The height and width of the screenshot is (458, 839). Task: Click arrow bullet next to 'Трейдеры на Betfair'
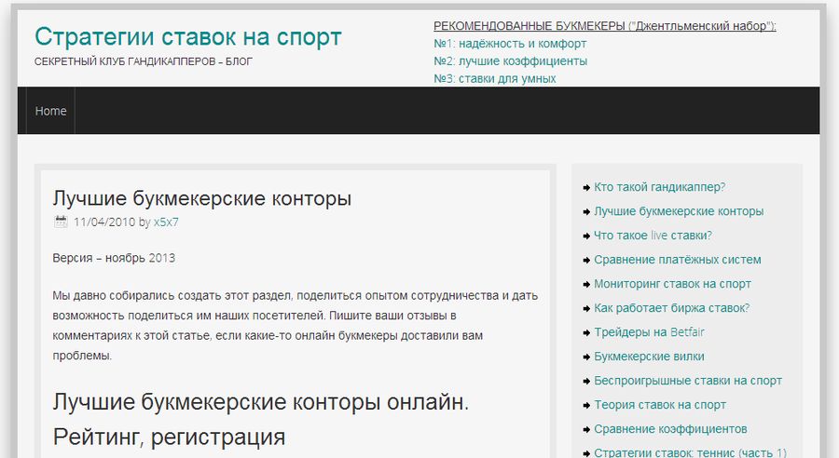586,332
